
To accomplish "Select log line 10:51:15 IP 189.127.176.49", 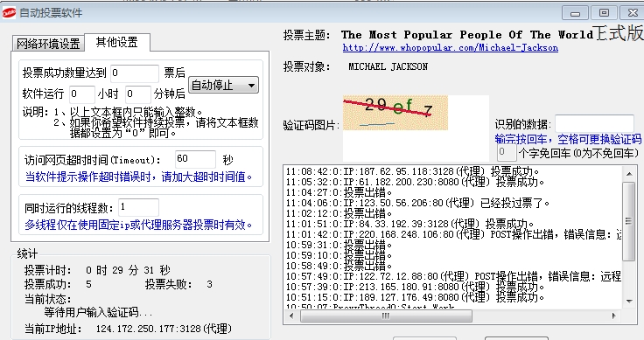I will click(415, 297).
